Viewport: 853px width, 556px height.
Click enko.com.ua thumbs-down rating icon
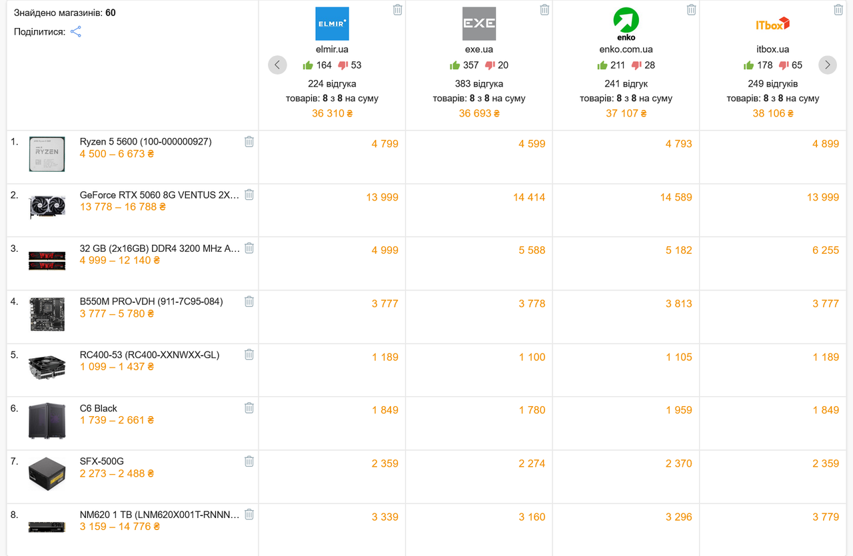pos(636,65)
